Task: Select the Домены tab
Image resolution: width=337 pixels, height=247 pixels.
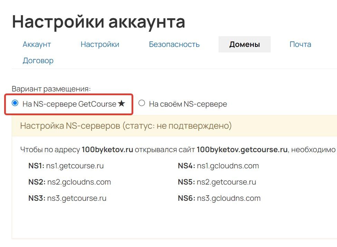Action: click(244, 44)
